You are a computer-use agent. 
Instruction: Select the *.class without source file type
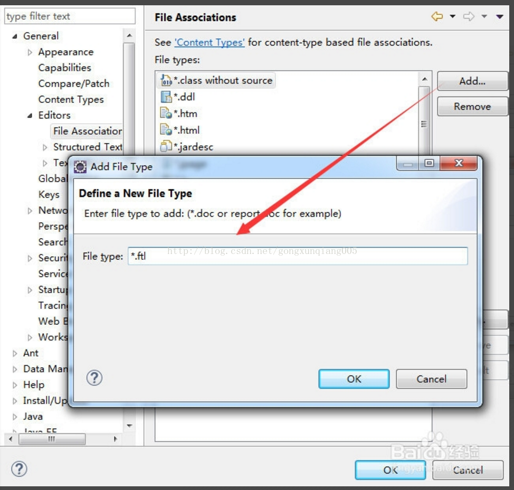click(217, 81)
